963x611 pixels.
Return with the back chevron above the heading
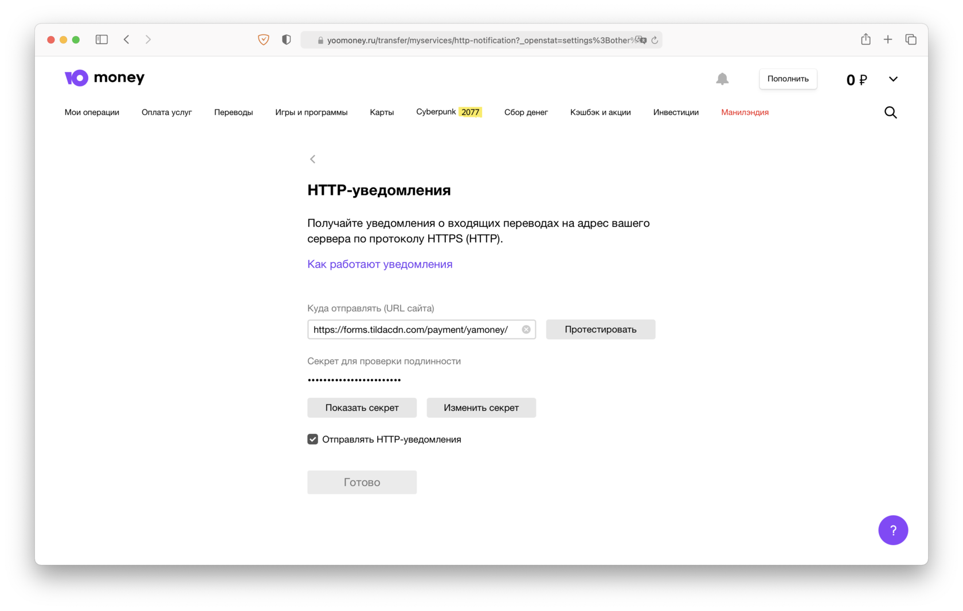[x=313, y=159]
